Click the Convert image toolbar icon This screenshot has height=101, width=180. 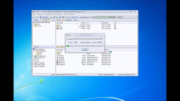(54, 17)
